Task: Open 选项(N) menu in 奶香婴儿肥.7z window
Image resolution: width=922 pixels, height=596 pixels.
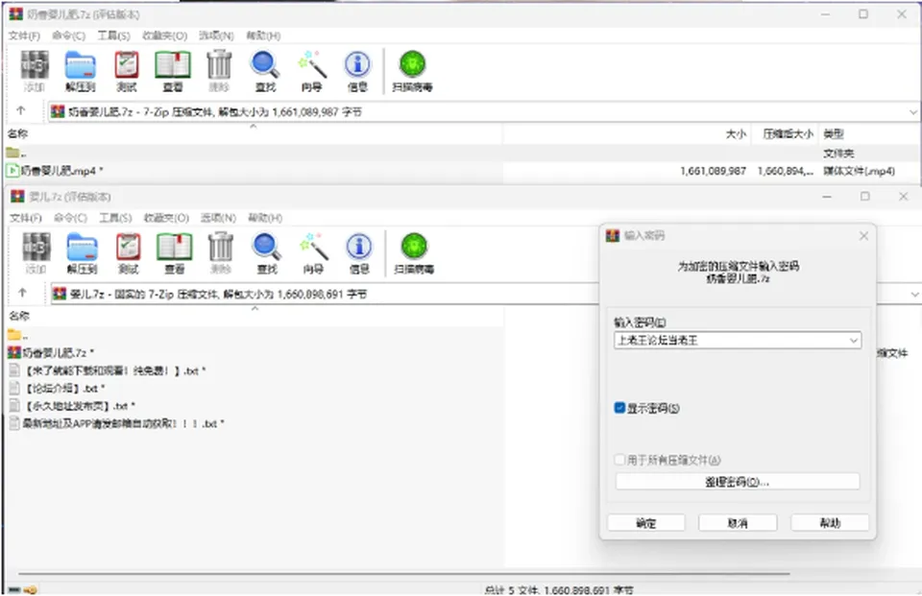Action: (216, 36)
